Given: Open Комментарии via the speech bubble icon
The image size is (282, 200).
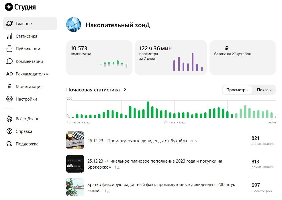Looking at the screenshot, I should (10, 61).
